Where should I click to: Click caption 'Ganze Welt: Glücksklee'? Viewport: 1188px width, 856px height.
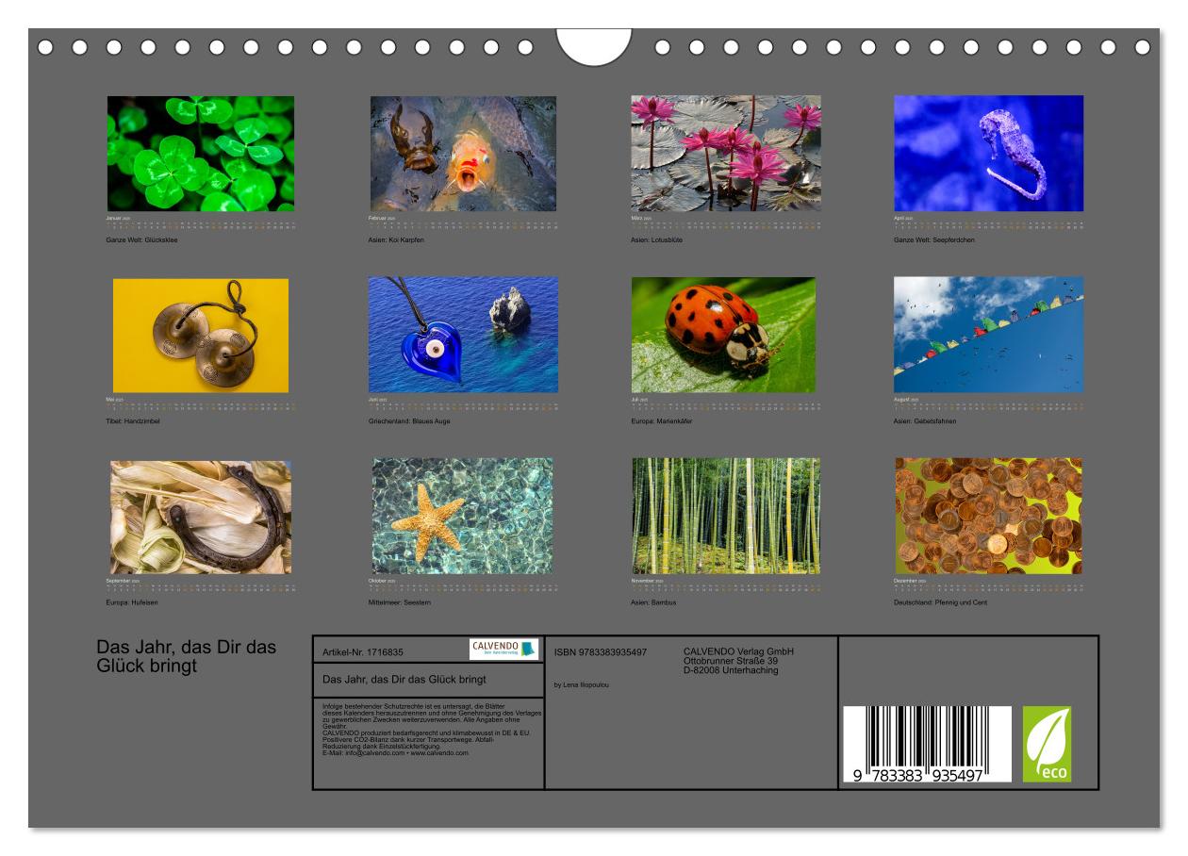tap(142, 240)
